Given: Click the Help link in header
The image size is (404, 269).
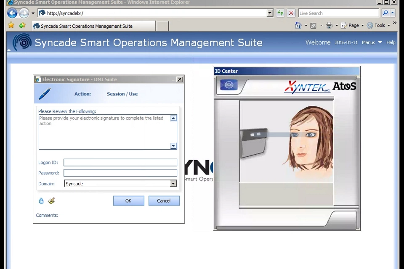Looking at the screenshot, I should coord(391,42).
